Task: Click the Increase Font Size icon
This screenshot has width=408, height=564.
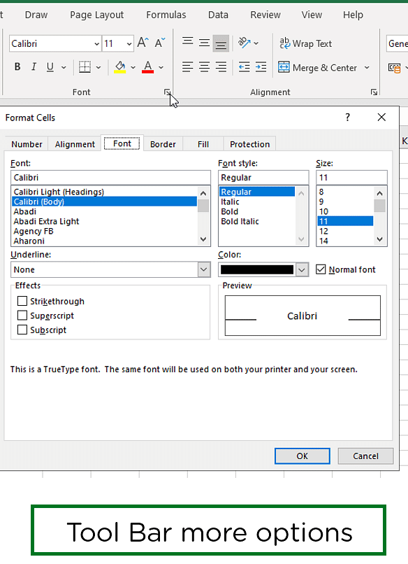Action: coord(143,43)
